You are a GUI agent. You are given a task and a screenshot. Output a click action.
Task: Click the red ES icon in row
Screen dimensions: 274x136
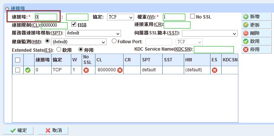215,70
